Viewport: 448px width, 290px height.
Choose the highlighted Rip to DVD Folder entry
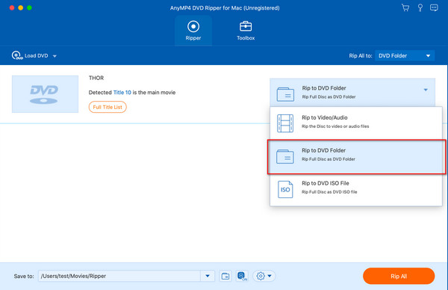(356, 156)
